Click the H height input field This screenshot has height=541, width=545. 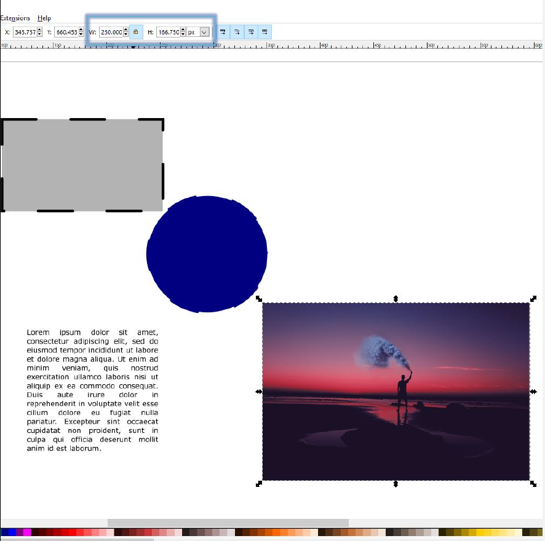168,32
